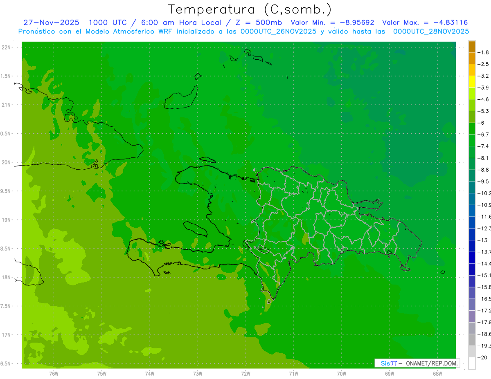
Task: Select the lime swatch between -3.9 and -4.6
Action: pyautogui.click(x=472, y=94)
